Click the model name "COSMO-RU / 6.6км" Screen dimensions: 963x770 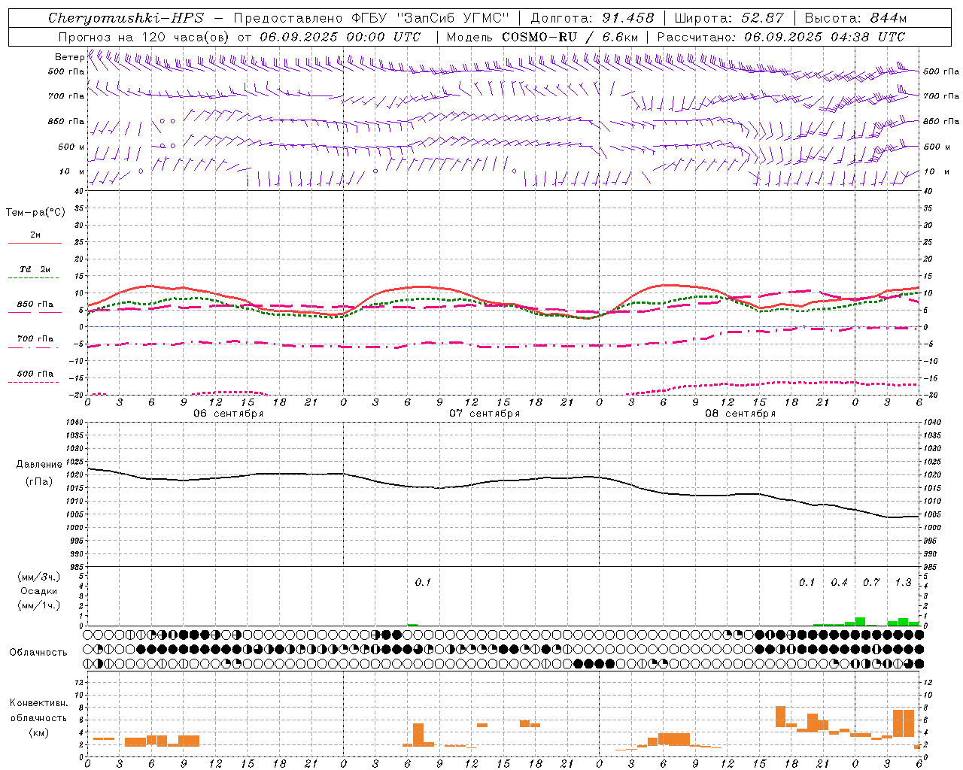(570, 37)
